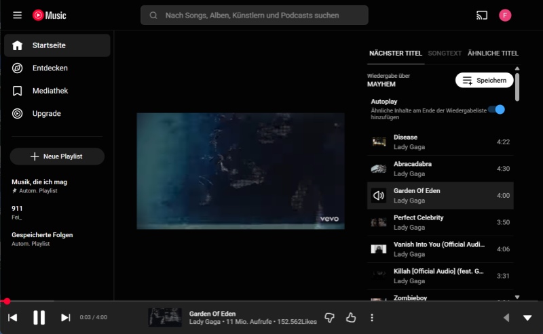The image size is (543, 334).
Task: Click the player bar album thumbnail
Action: point(165,318)
